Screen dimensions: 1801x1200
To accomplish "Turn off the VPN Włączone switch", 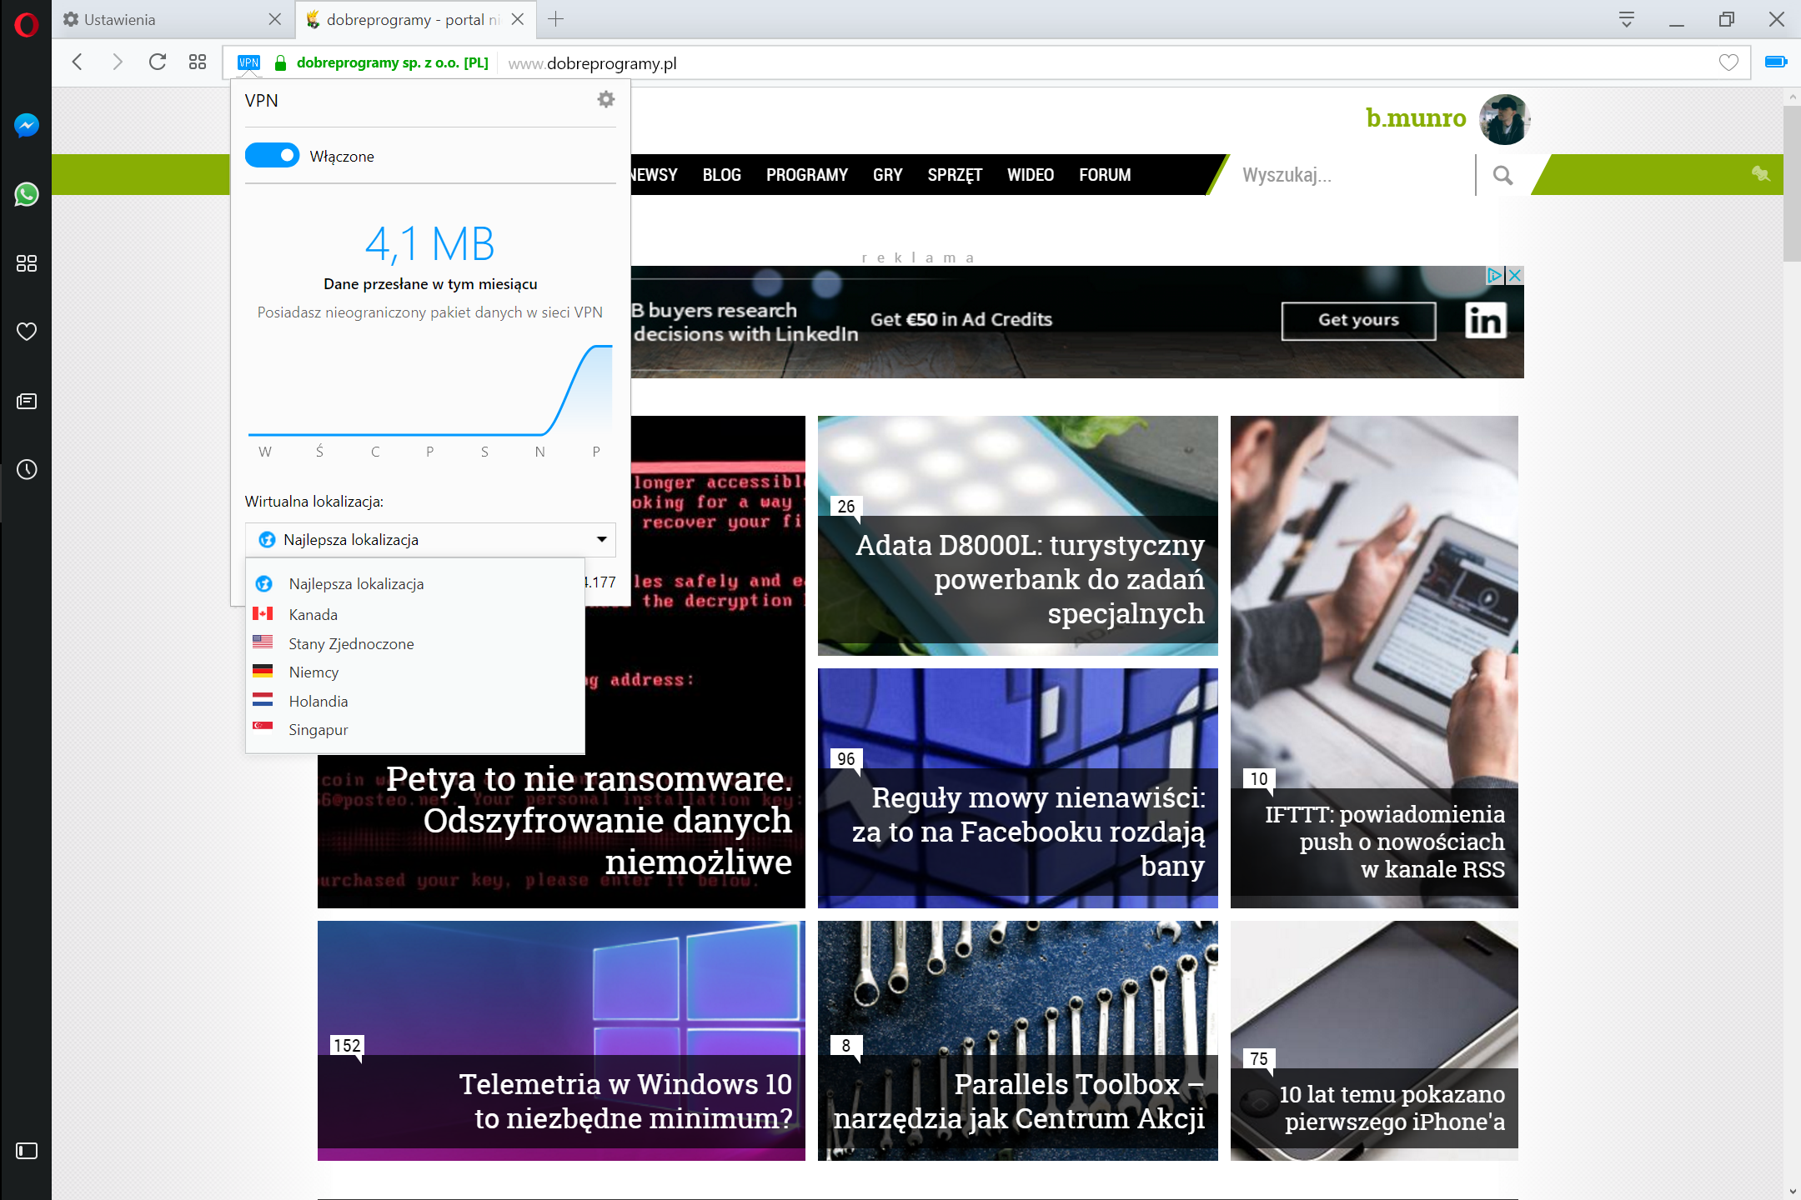I will 272,156.
